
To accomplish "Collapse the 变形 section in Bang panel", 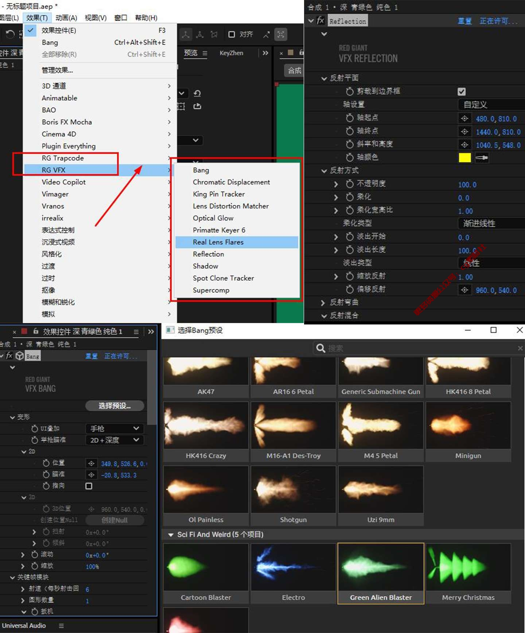I will tap(12, 417).
